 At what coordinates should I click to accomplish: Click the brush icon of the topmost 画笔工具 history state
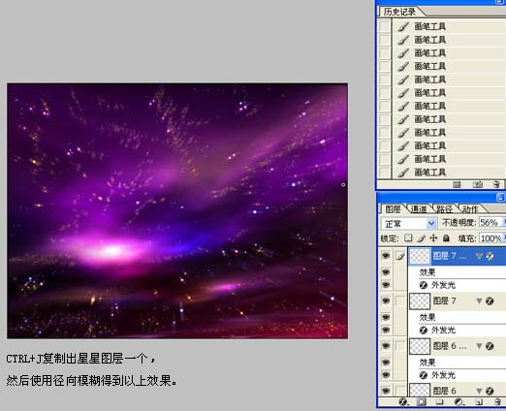coord(402,26)
